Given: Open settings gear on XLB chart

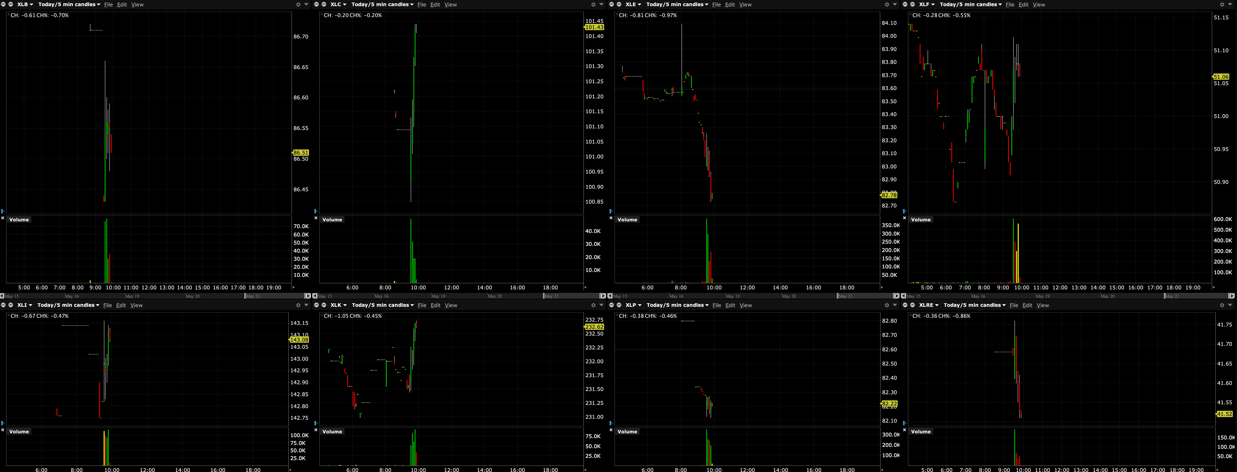Looking at the screenshot, I should [x=298, y=4].
